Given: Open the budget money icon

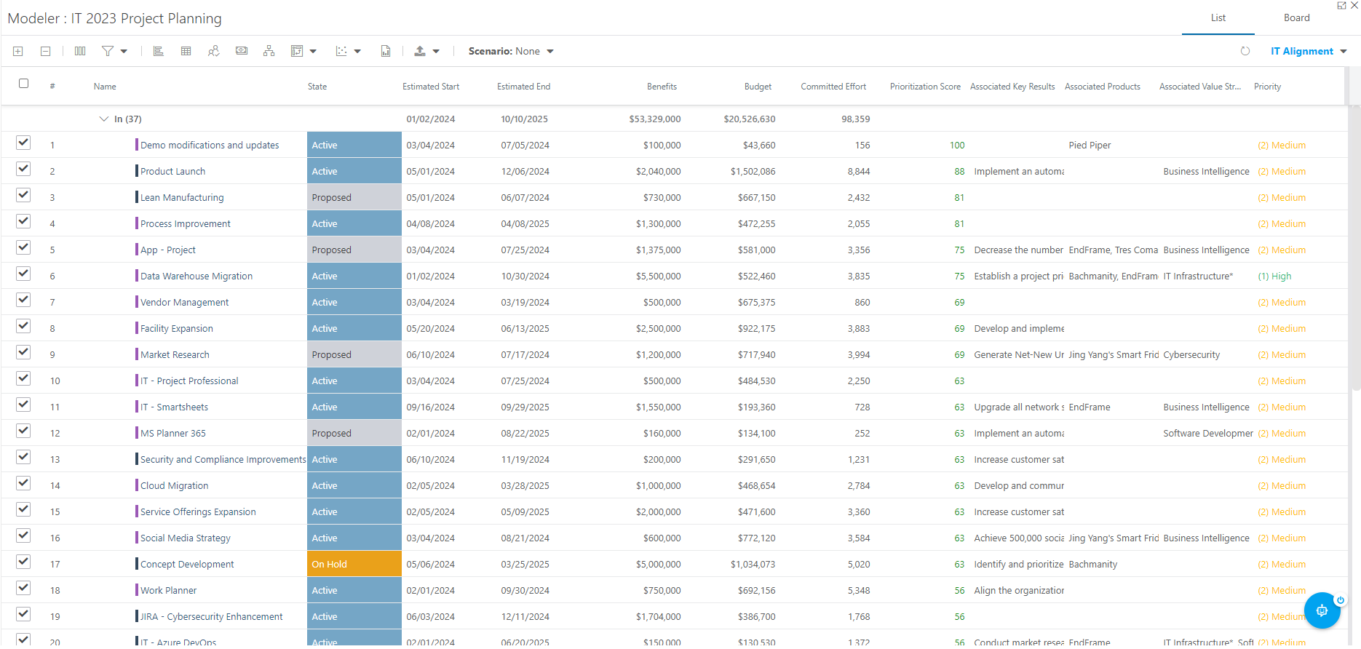Looking at the screenshot, I should pos(242,51).
